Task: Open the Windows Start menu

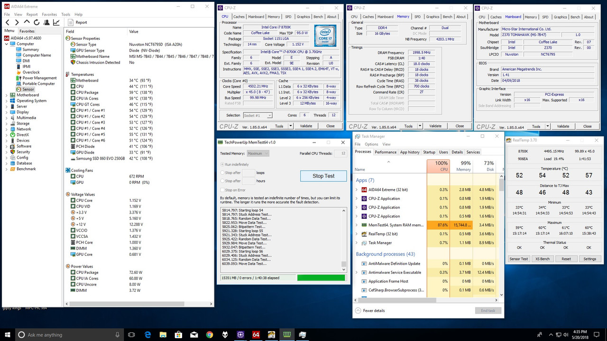Action: (7, 334)
